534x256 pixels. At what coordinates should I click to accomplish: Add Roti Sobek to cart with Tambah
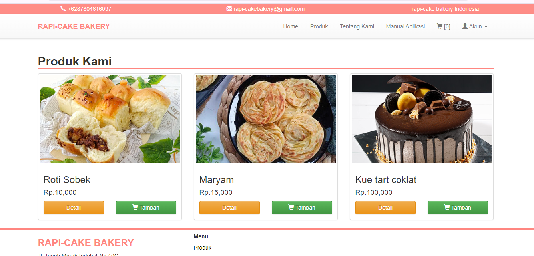[146, 208]
